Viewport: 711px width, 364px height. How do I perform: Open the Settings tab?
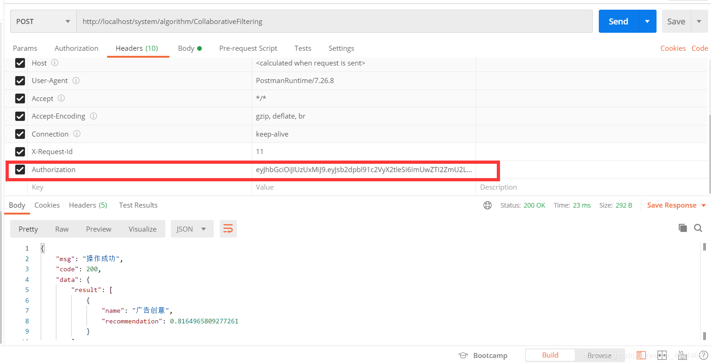tap(341, 48)
